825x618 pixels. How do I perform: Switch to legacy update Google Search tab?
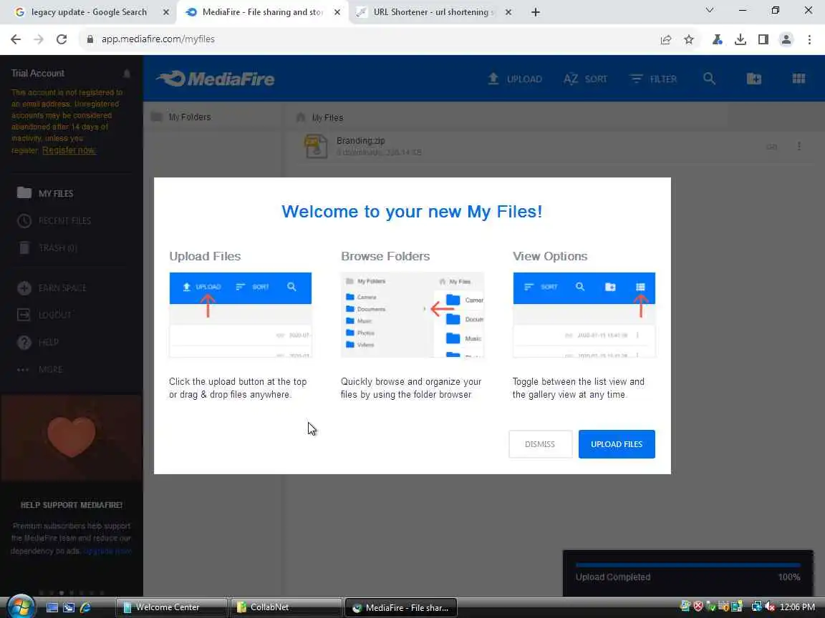pyautogui.click(x=87, y=12)
